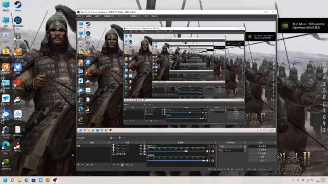Viewport: 328px width, 184px height.
Task: Pop out the 控件 dock panel
Action: tap(275, 142)
